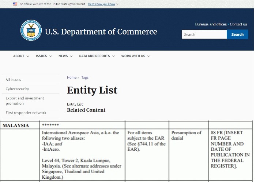Screen dimensions: 256x182
Task: Expand the ISSUES dropdown chevron
Action: pyautogui.click(x=50, y=56)
